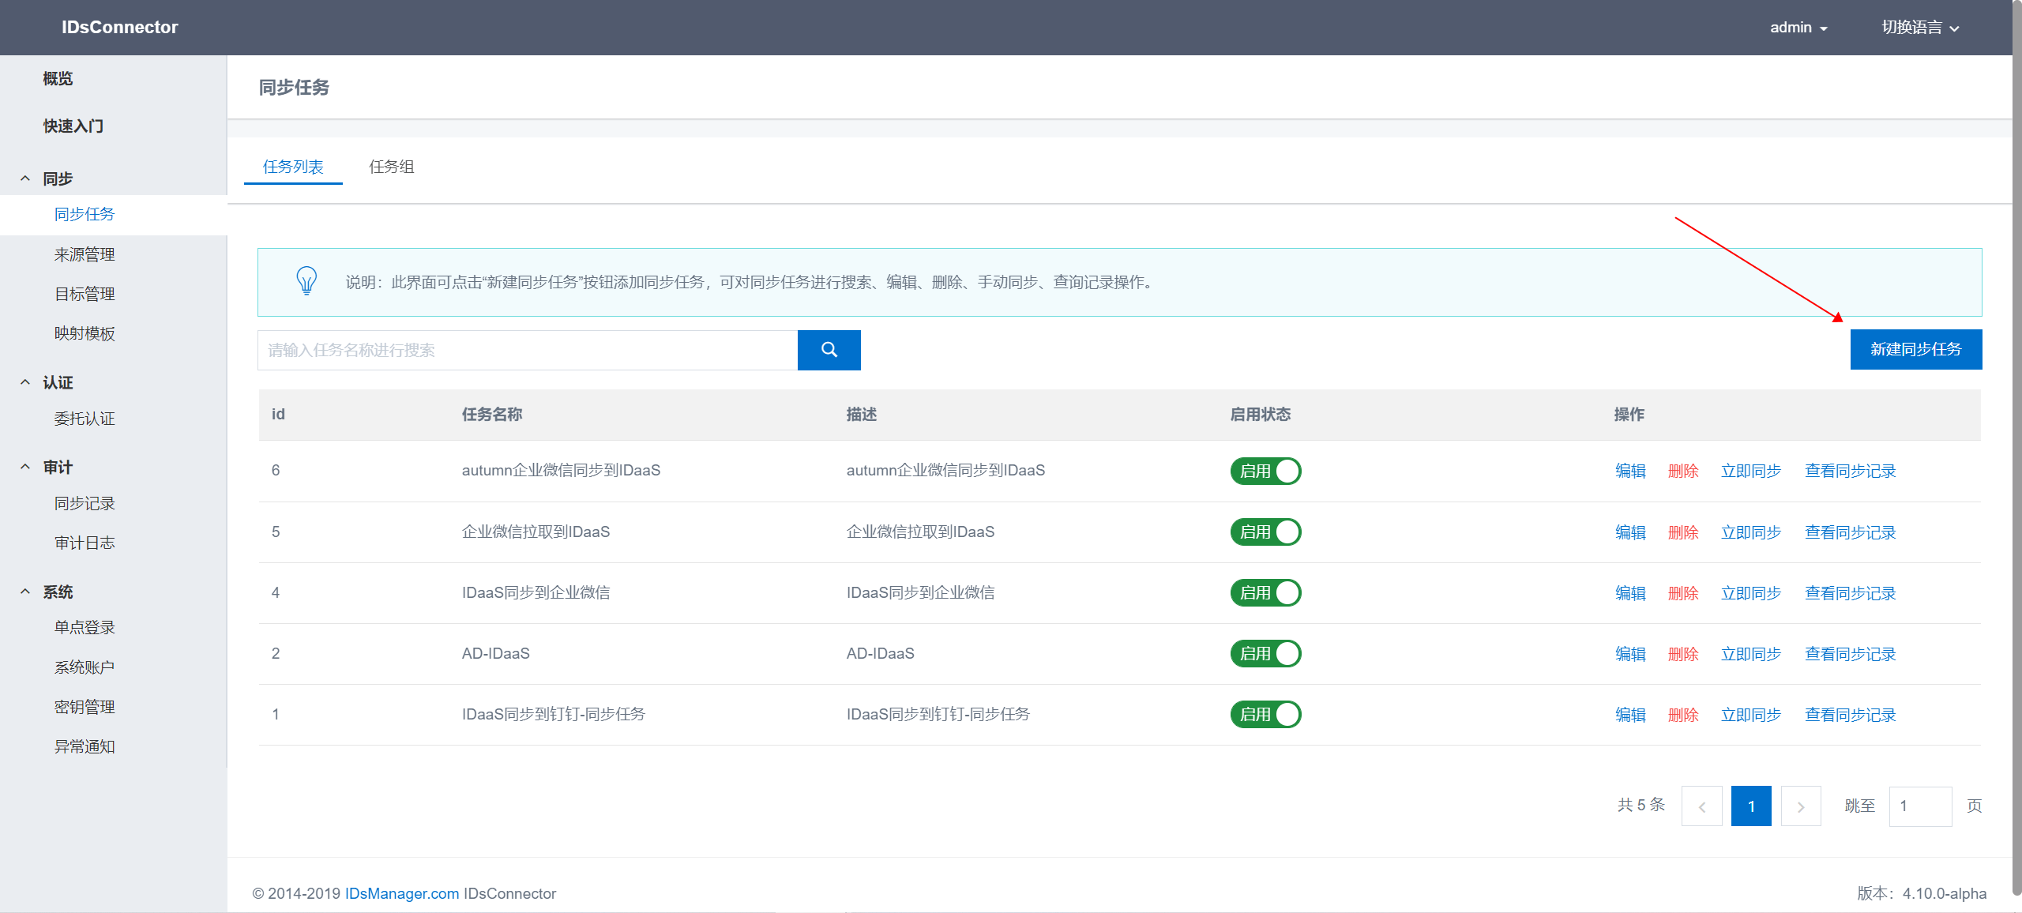
Task: Click the IDsManager.com footer link
Action: (402, 893)
